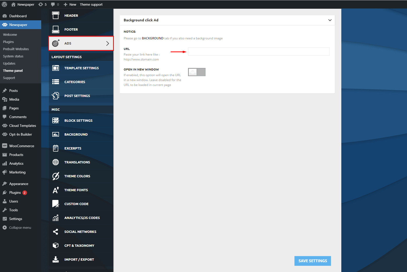Image resolution: width=407 pixels, height=272 pixels.
Task: Focus the URL input field
Action: (259, 51)
